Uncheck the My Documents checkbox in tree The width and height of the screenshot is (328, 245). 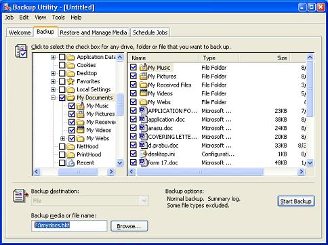point(62,97)
